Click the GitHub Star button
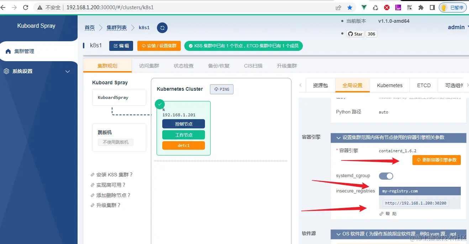 tap(355, 34)
